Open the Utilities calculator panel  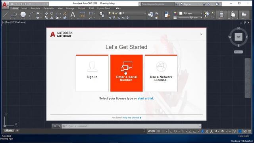(x=221, y=15)
